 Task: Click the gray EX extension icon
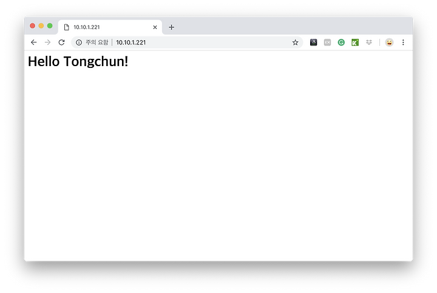tap(328, 42)
